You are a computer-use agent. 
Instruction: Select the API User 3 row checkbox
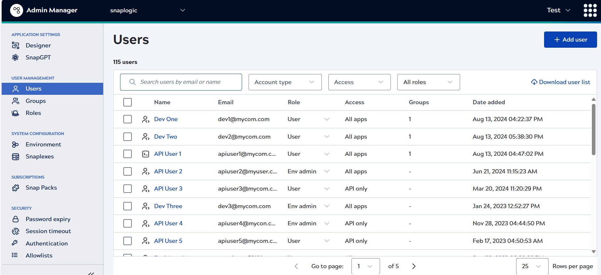128,189
